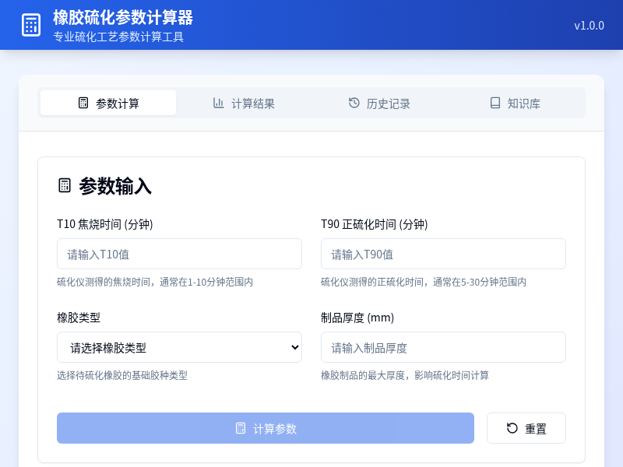The height and width of the screenshot is (467, 623).
Task: Click the 重置 button
Action: [526, 428]
